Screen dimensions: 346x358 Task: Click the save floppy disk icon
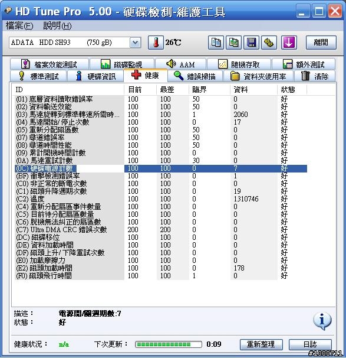coord(251,43)
